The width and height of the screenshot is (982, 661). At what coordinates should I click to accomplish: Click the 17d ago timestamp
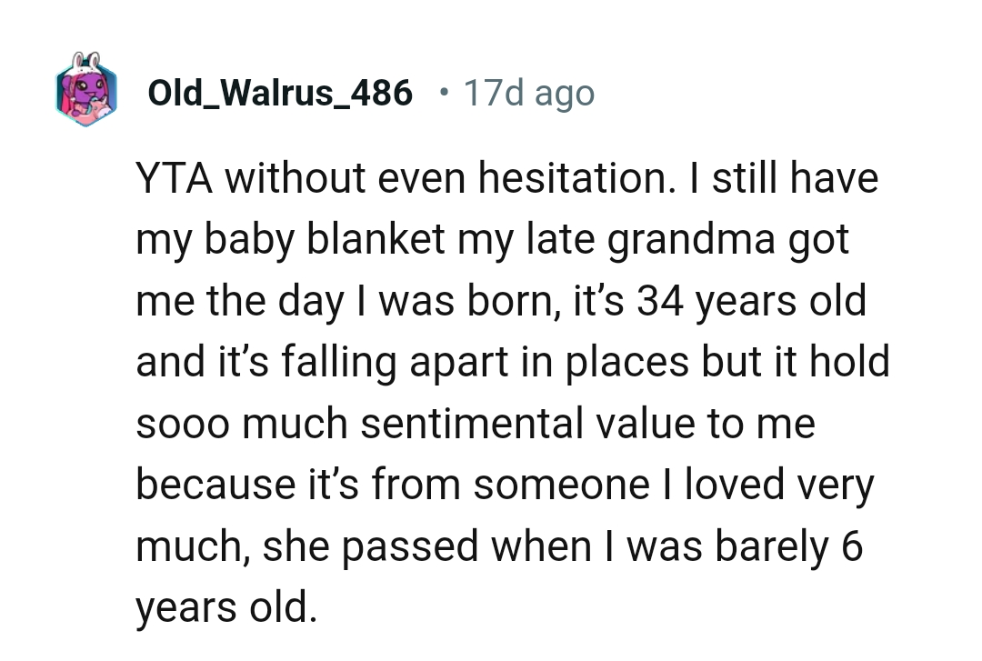(x=529, y=93)
